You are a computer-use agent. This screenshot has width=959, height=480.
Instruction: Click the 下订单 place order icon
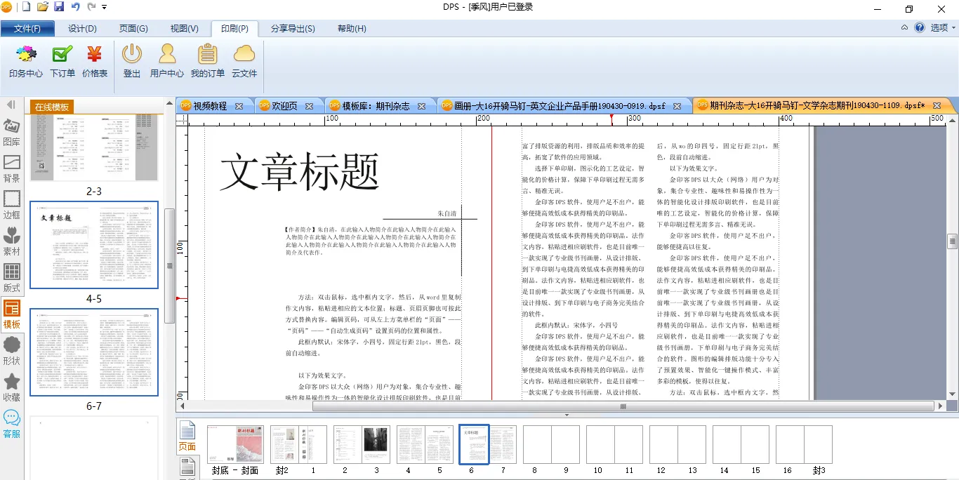[x=62, y=60]
